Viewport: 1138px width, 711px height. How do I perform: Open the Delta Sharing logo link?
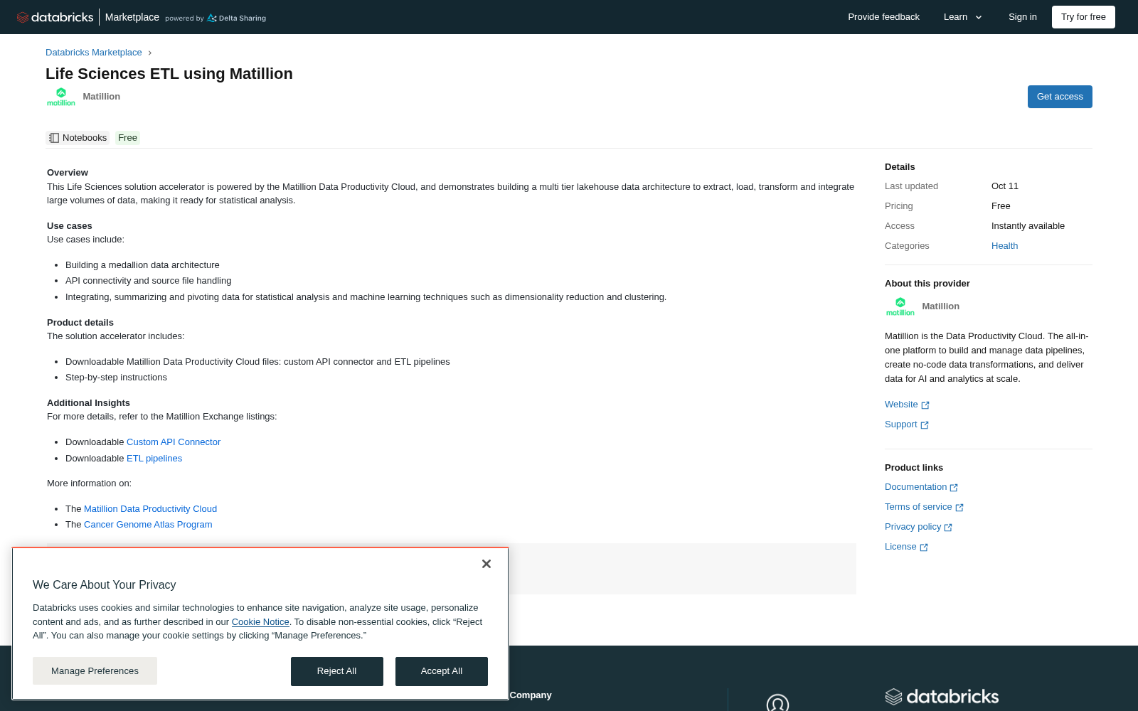tap(236, 18)
